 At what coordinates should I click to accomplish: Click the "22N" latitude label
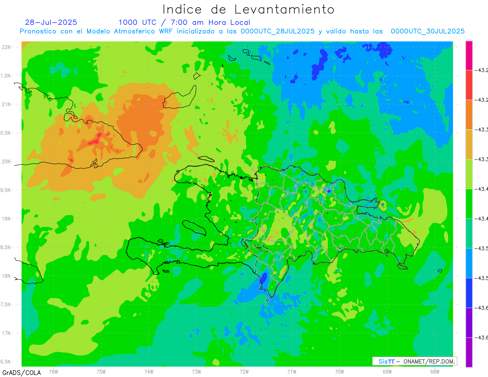click(x=6, y=47)
